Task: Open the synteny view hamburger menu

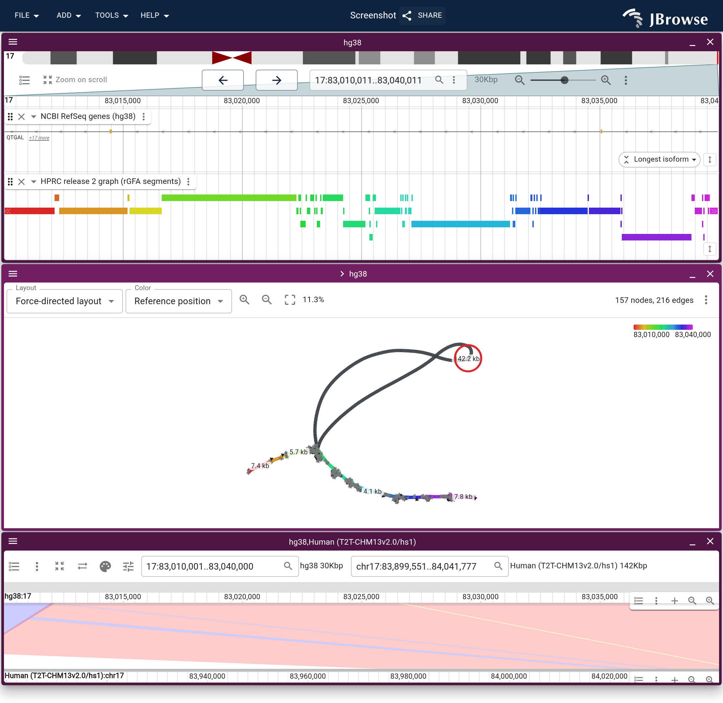Action: 13,541
